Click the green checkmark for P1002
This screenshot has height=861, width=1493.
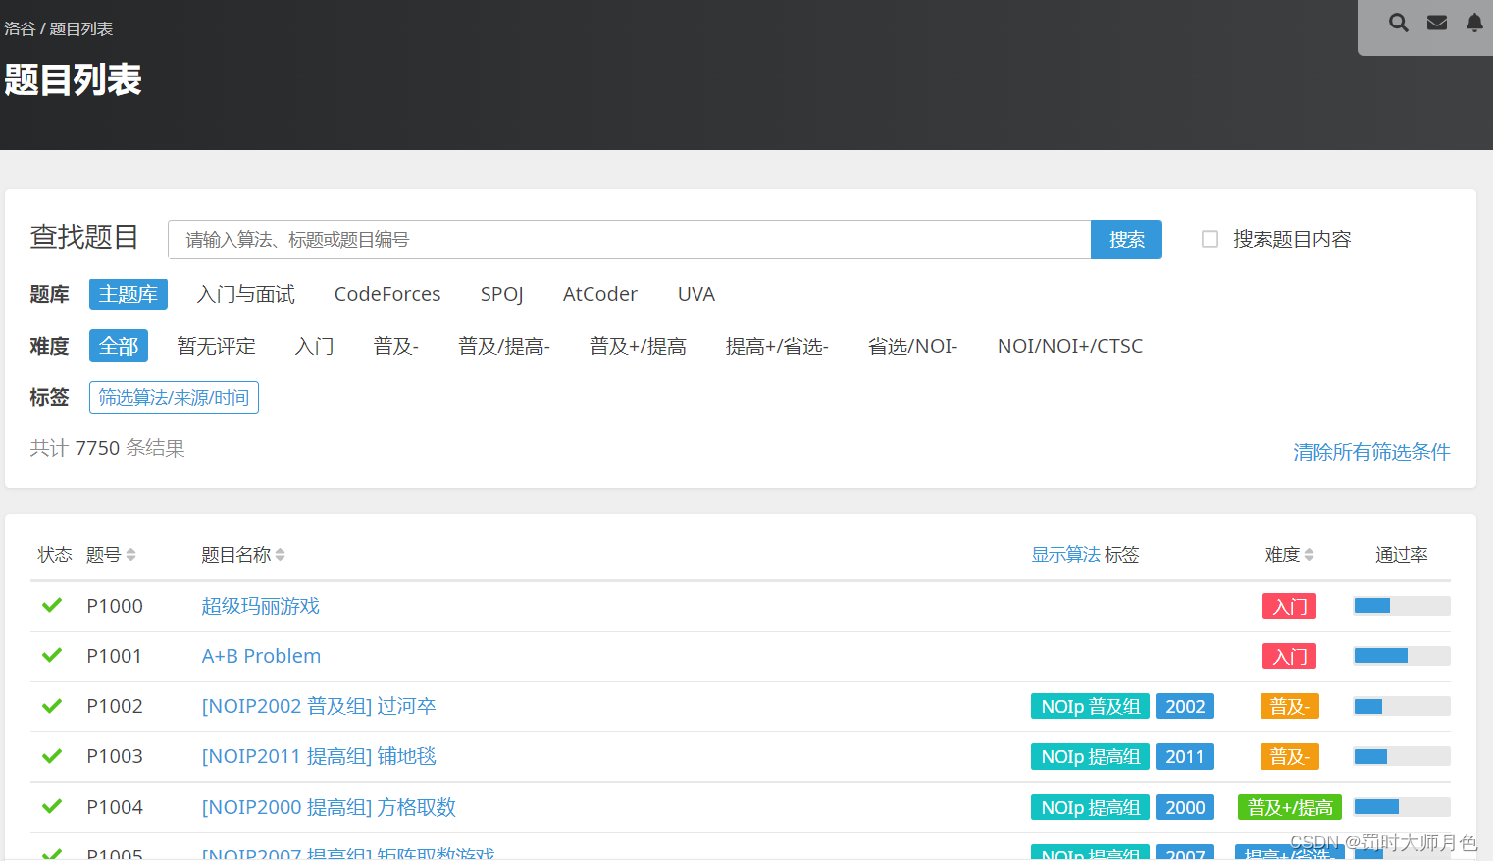(x=52, y=706)
